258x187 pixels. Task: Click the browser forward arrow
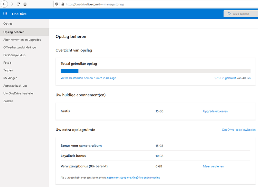coord(11,4)
